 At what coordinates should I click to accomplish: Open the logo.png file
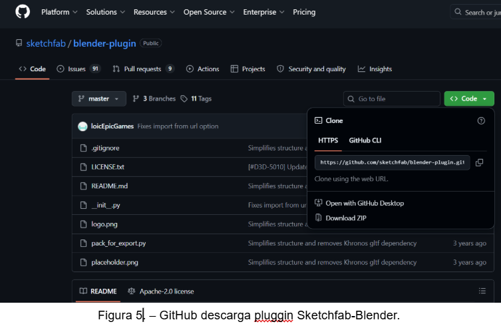(104, 224)
